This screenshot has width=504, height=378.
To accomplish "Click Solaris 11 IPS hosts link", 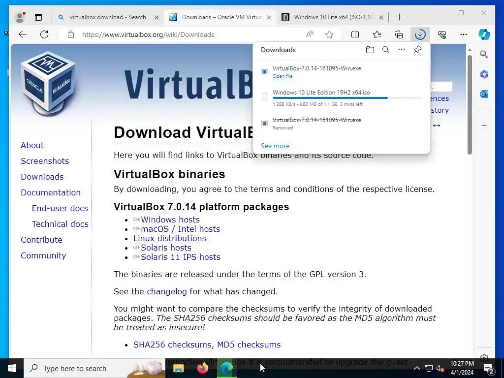I will pyautogui.click(x=180, y=257).
